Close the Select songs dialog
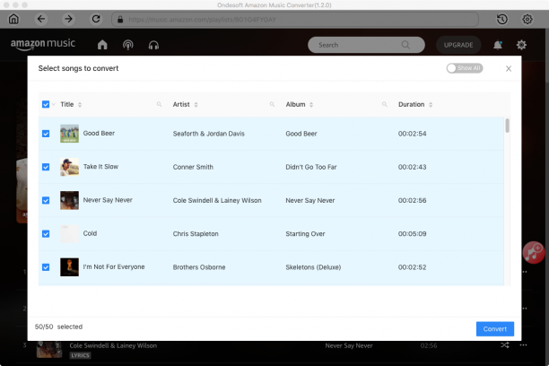This screenshot has width=549, height=366. [x=509, y=69]
